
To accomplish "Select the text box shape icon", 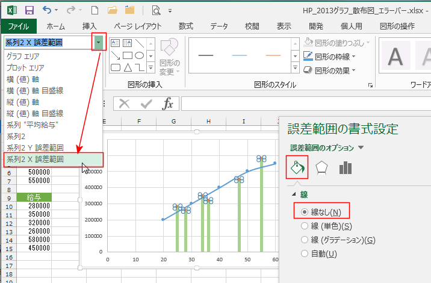I will pos(115,43).
